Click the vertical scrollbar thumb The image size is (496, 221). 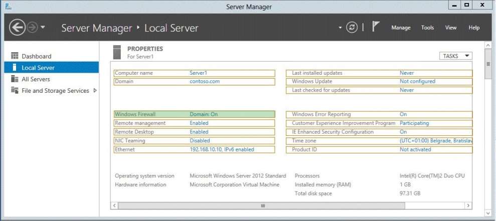coord(488,64)
